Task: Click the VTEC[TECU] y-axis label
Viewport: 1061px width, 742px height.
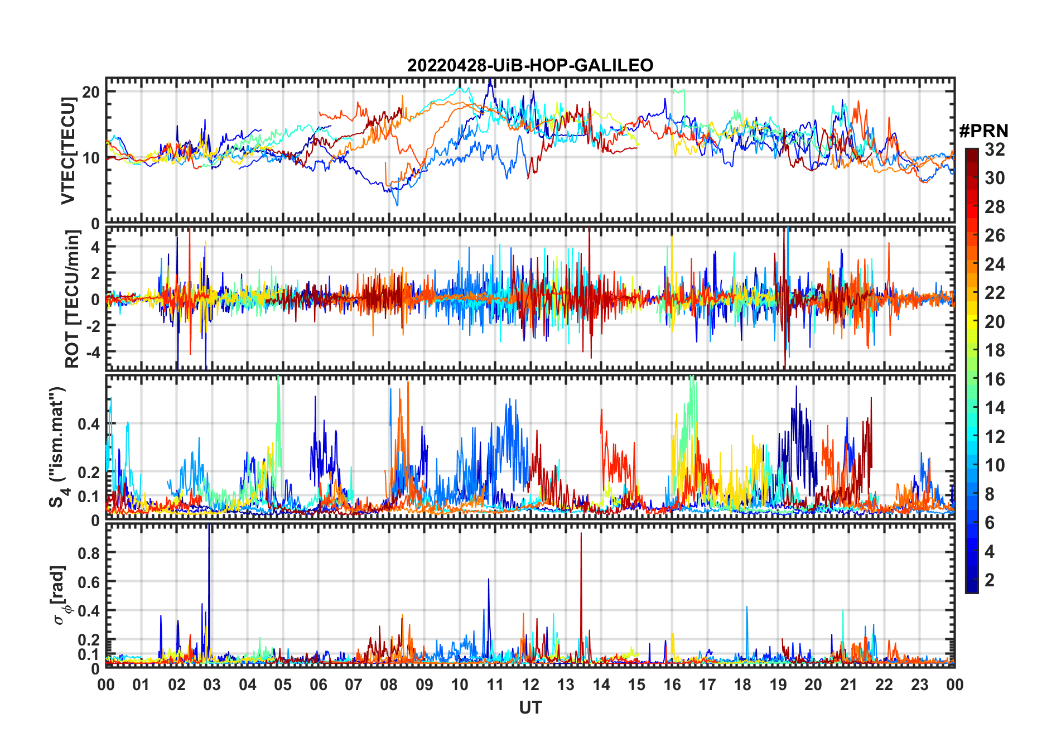Action: click(68, 151)
